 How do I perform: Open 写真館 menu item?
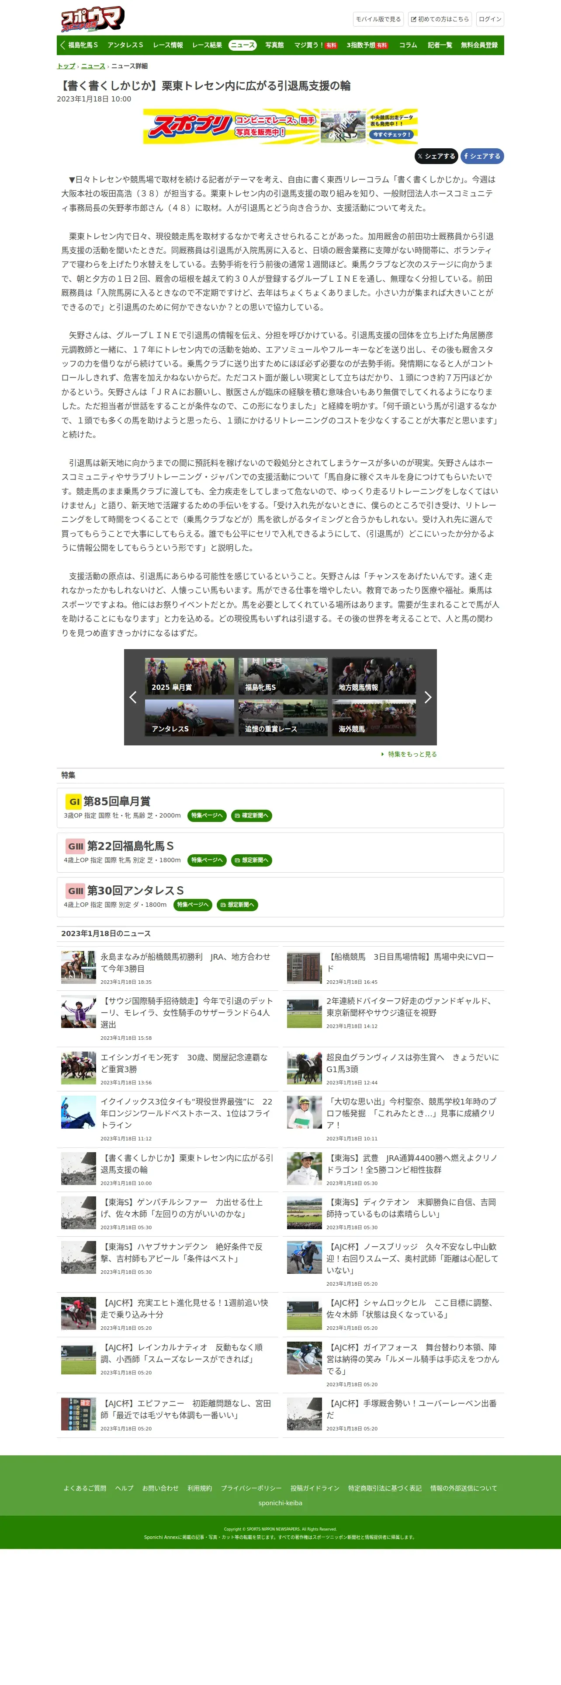tap(274, 45)
